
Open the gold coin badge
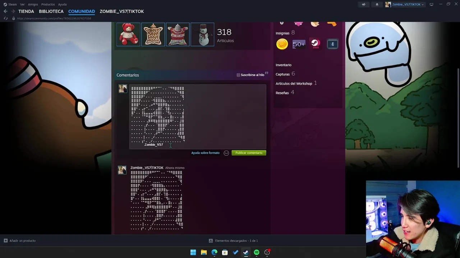coord(282,44)
